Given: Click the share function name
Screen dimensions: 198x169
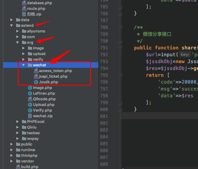Looking at the screenshot, I should (189, 48).
